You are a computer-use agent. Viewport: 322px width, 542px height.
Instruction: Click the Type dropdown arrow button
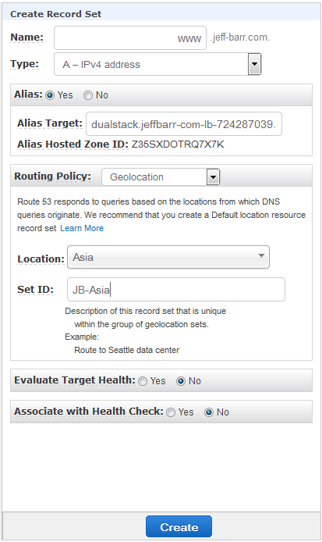point(254,64)
